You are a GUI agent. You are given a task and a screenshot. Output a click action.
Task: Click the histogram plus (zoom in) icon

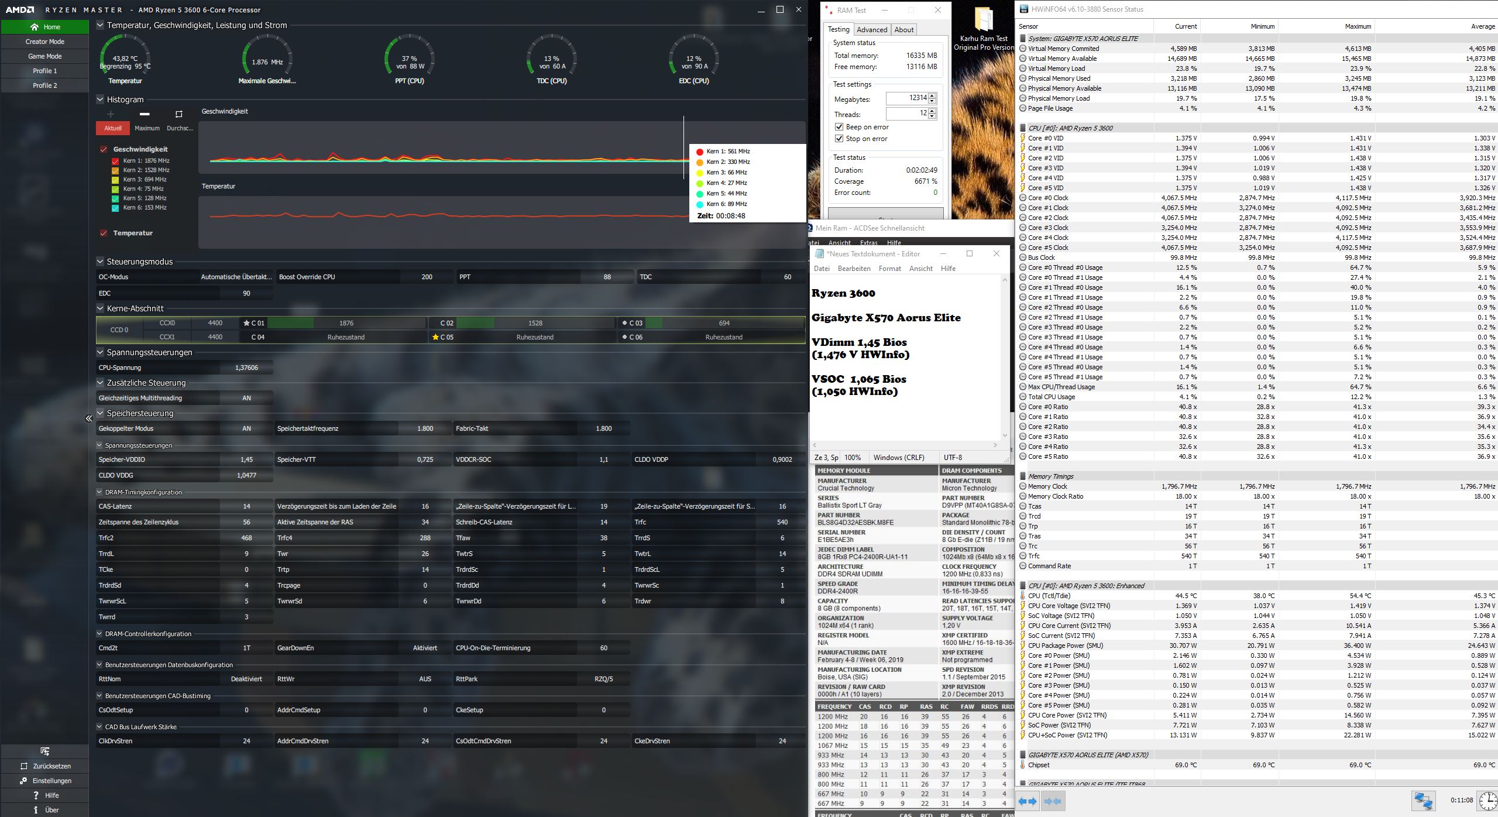coord(111,114)
